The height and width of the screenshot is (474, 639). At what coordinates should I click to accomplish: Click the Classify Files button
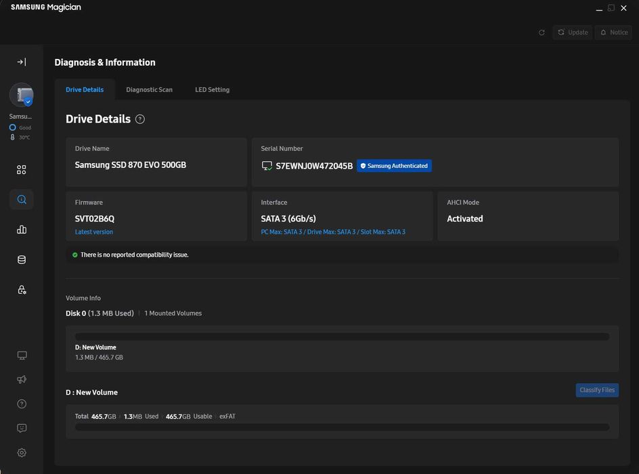click(597, 390)
